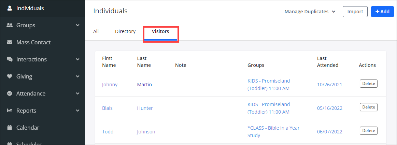397x145 pixels.
Task: Click the Mass Contact envelope icon
Action: tap(10, 42)
